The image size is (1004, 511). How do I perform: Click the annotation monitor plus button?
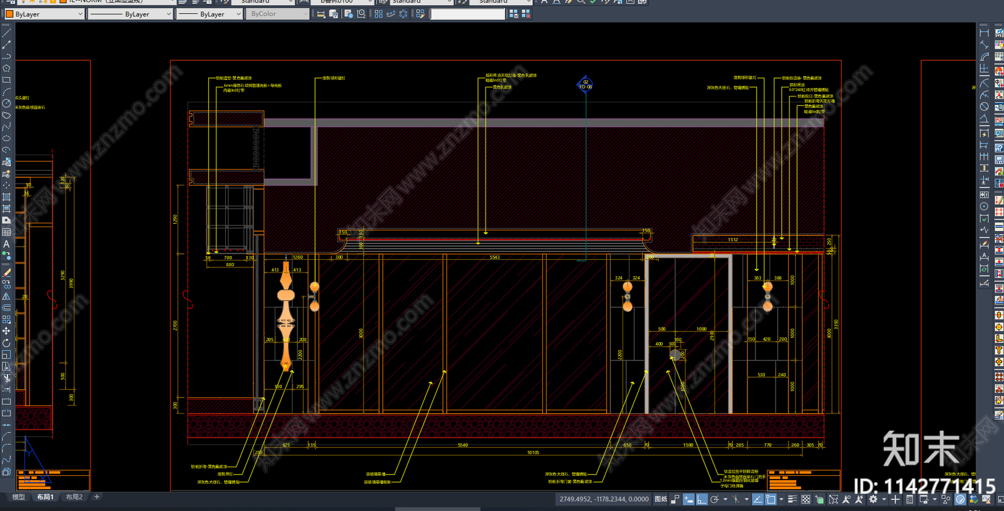pos(895,499)
